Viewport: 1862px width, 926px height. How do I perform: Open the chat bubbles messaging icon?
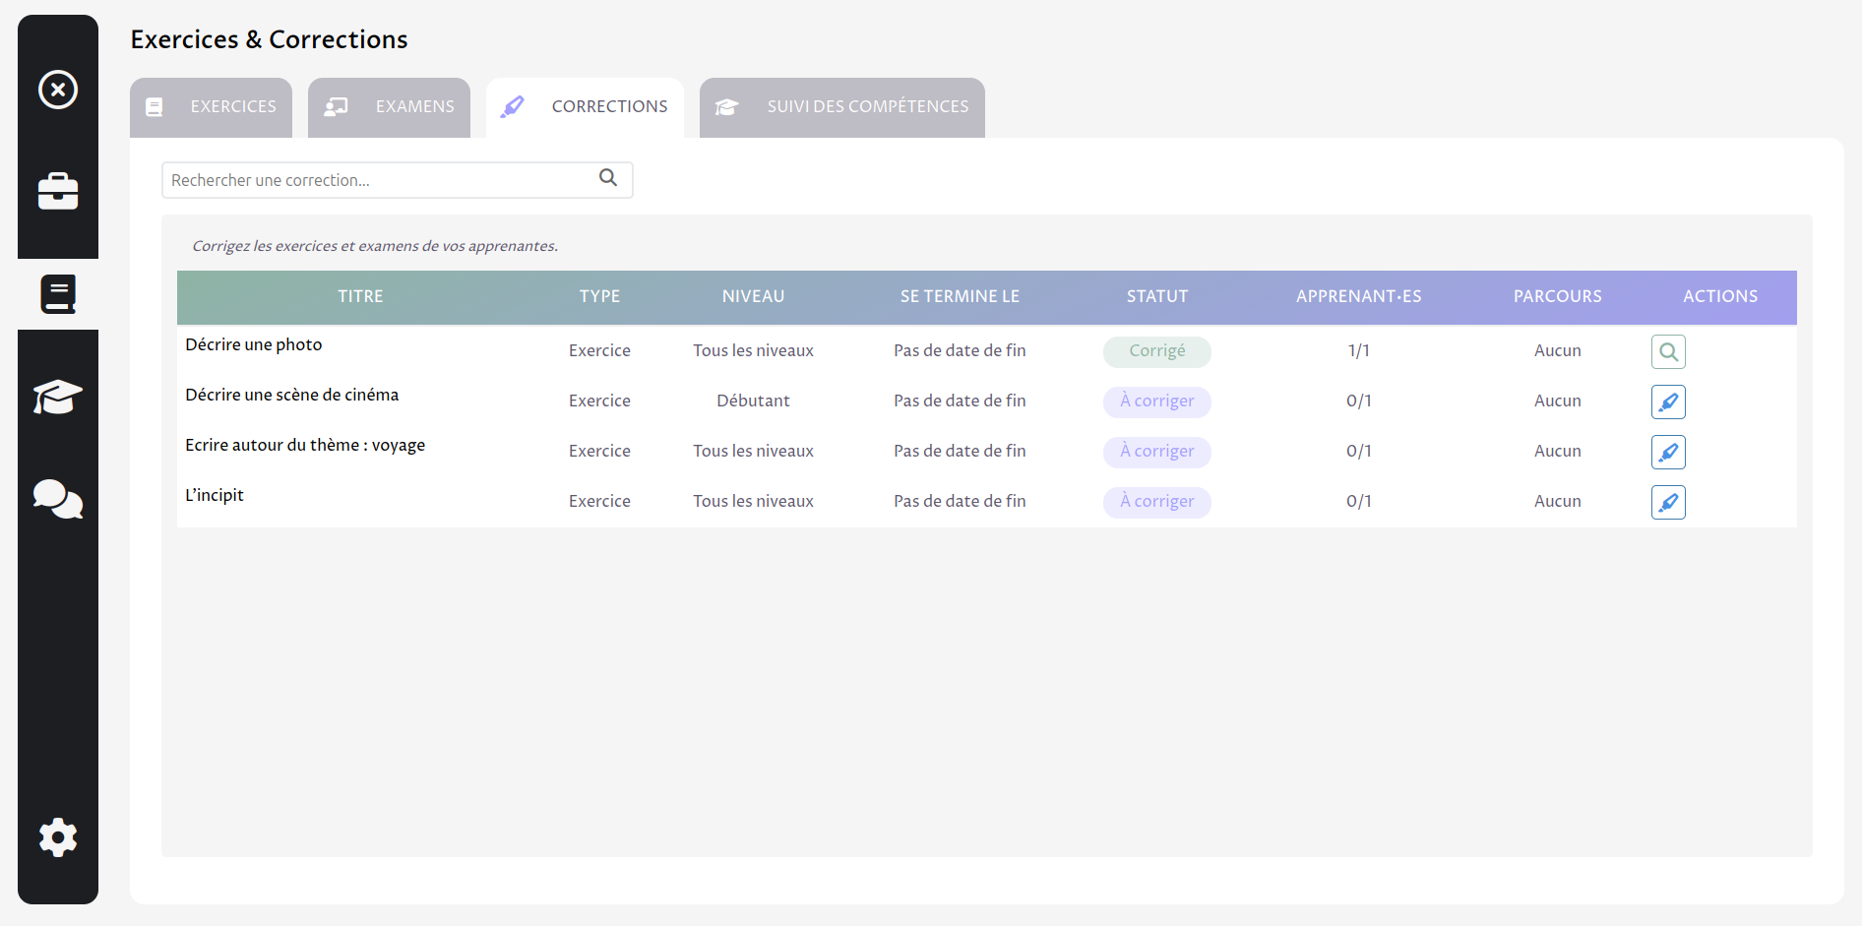pos(58,499)
